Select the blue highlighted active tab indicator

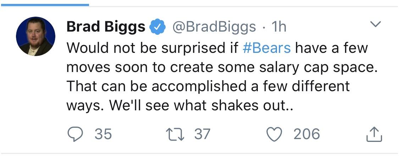pos(45,5)
